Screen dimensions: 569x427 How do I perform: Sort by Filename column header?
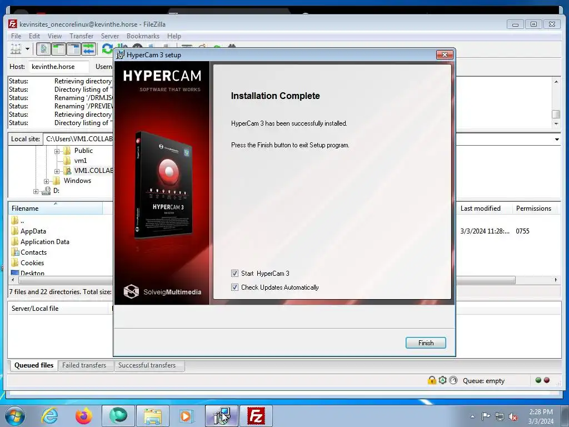(56, 208)
